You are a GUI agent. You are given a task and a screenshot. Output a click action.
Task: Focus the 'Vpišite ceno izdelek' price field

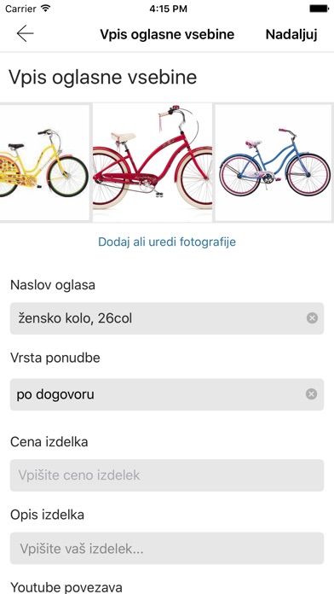(x=167, y=475)
